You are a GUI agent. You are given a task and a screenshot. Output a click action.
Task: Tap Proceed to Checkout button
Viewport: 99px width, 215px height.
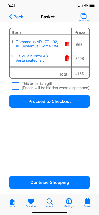[49, 101]
